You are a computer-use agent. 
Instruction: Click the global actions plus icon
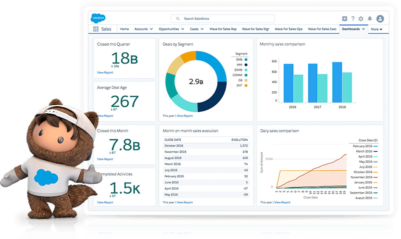click(345, 19)
